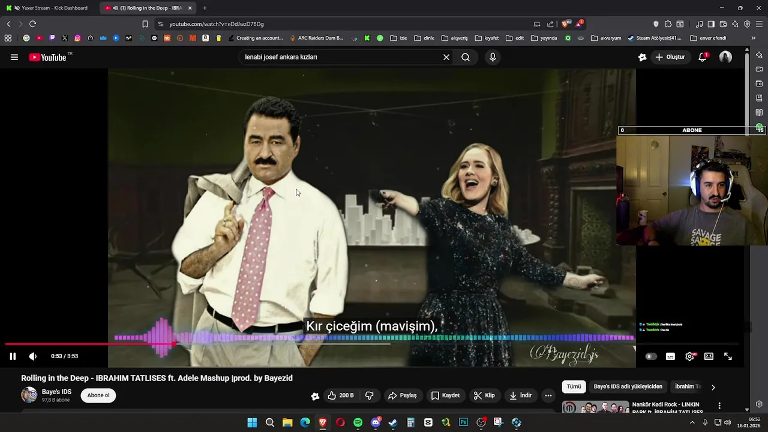Viewport: 768px width, 432px height.
Task: Subscribe with the Abone ol button
Action: 98,395
